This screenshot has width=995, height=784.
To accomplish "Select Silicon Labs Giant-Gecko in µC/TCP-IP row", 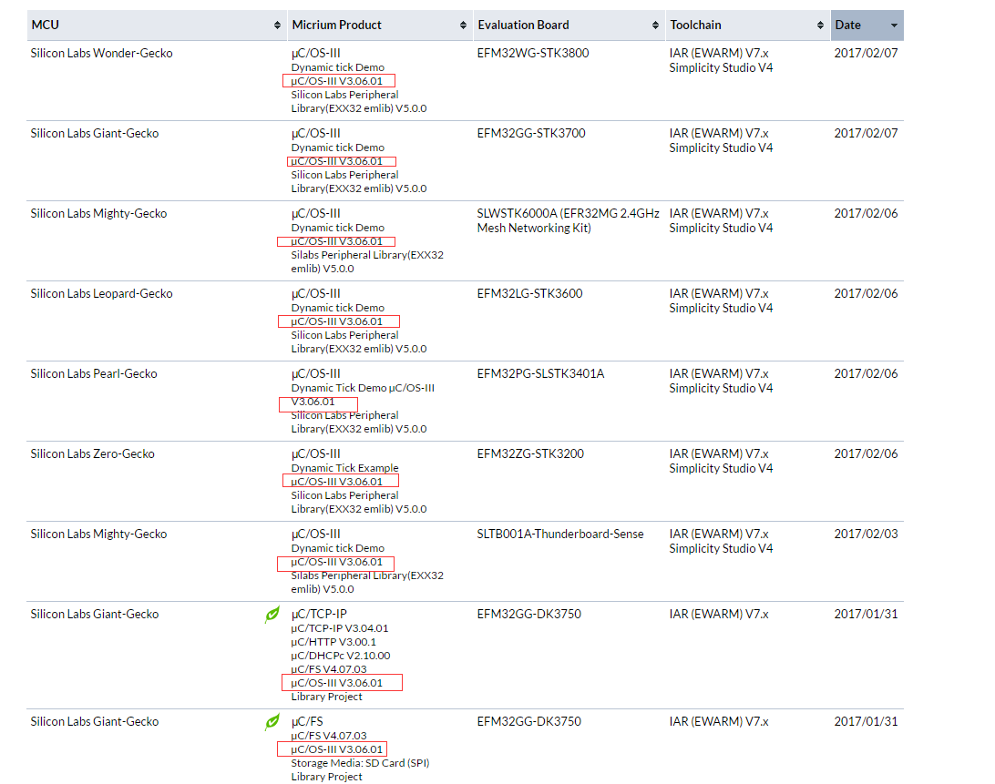I will (95, 614).
